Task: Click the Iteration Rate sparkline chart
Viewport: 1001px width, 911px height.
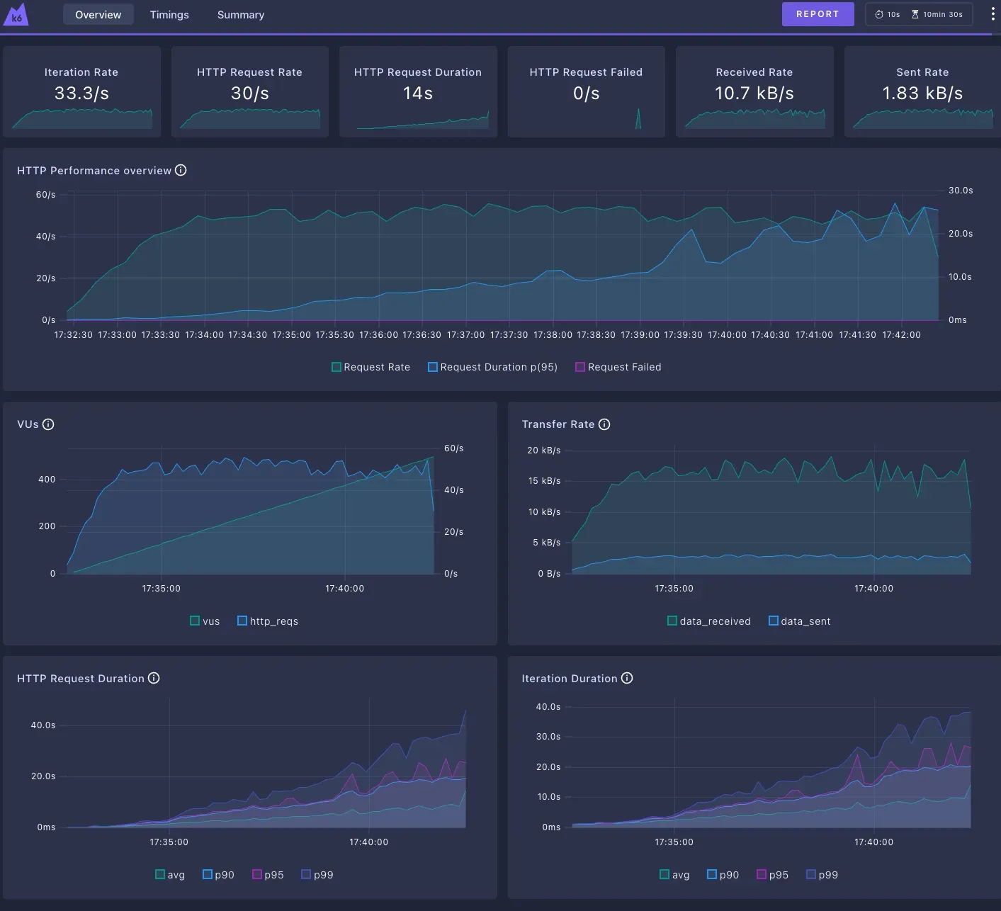Action: (82, 118)
